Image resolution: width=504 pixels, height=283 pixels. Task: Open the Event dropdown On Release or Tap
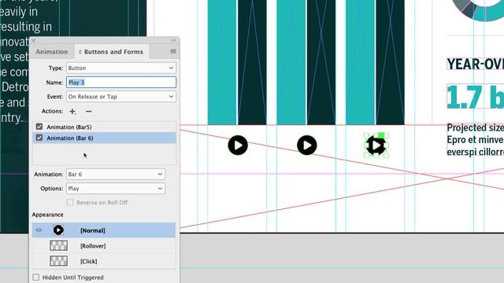point(121,97)
